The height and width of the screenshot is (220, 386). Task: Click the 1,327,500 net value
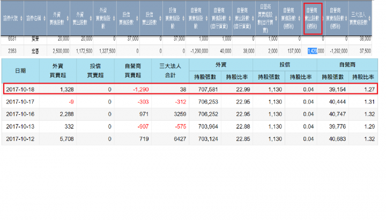pyautogui.click(x=107, y=51)
